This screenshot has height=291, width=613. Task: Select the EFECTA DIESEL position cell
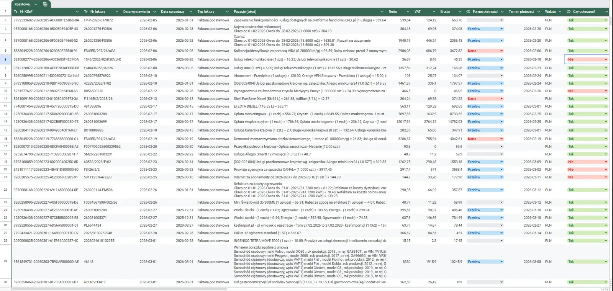(310, 106)
